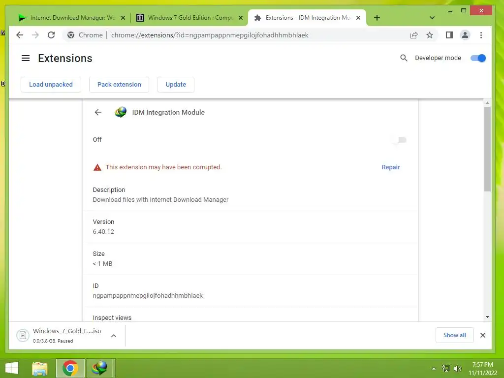Go back using browser back arrow
The image size is (504, 378).
click(x=20, y=35)
